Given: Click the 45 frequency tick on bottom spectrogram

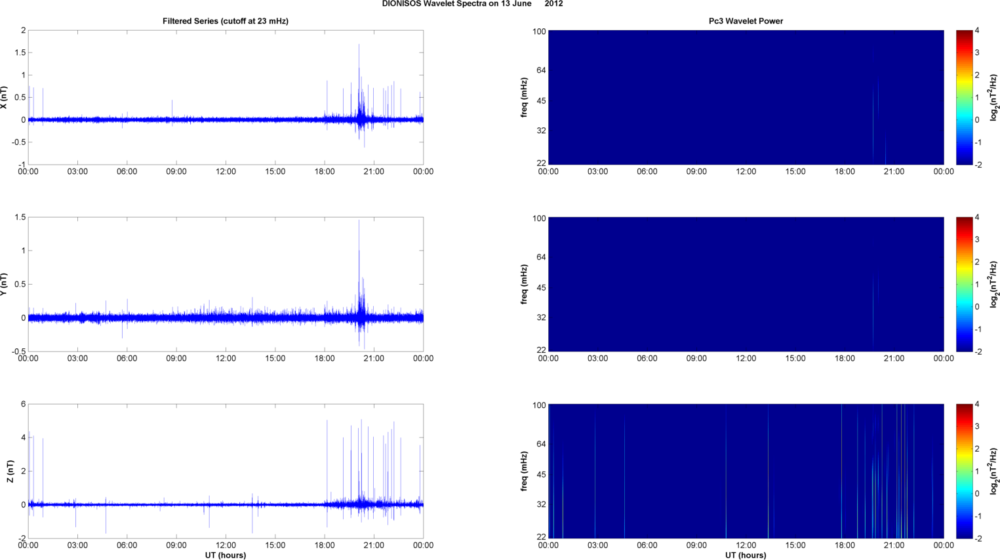Looking at the screenshot, I should 541,475.
